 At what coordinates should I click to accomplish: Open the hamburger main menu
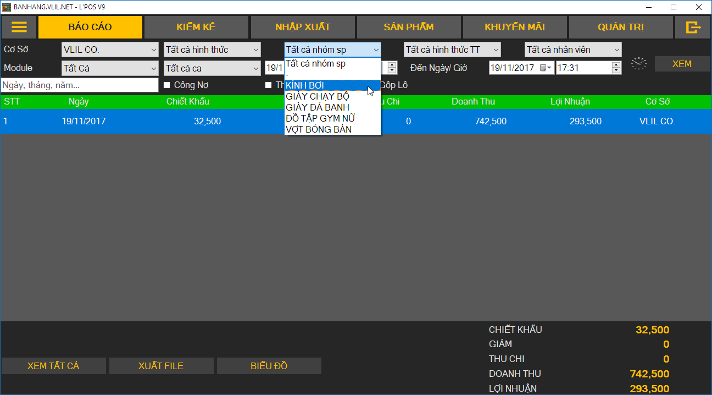pyautogui.click(x=19, y=27)
